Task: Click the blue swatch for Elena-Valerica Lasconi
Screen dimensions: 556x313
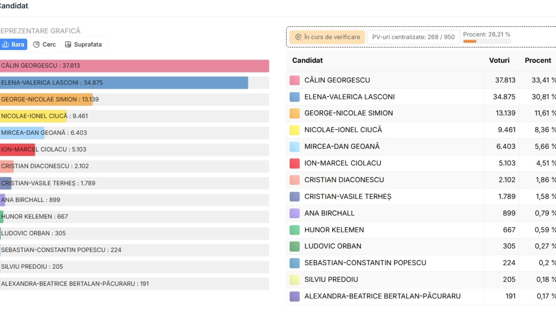Action: click(295, 97)
